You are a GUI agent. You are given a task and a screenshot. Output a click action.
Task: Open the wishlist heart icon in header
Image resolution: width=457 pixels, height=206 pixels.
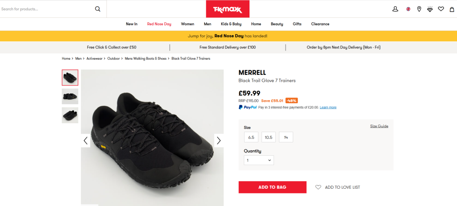[441, 9]
